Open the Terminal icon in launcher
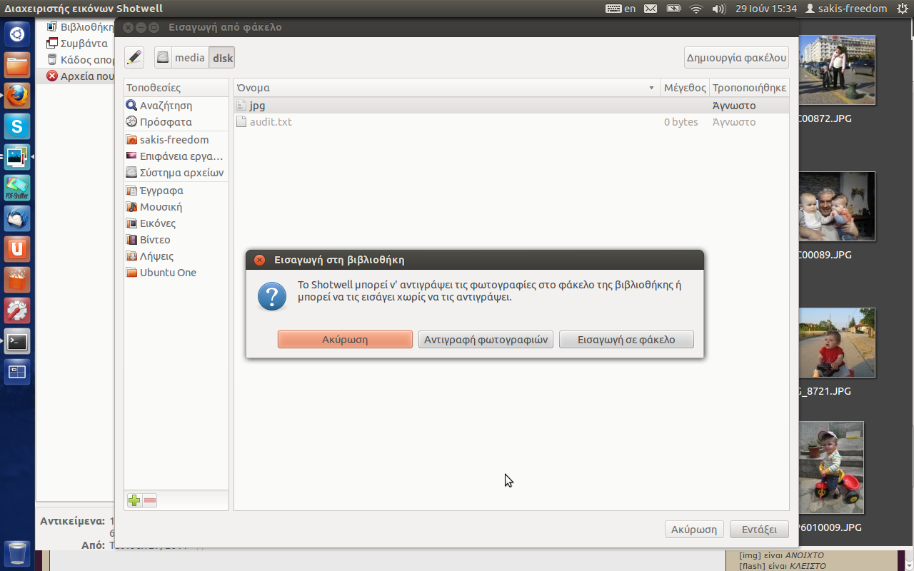914x571 pixels. point(17,342)
